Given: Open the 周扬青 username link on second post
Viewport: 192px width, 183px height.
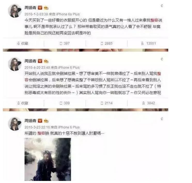Looking at the screenshot, I should [x=30, y=61].
